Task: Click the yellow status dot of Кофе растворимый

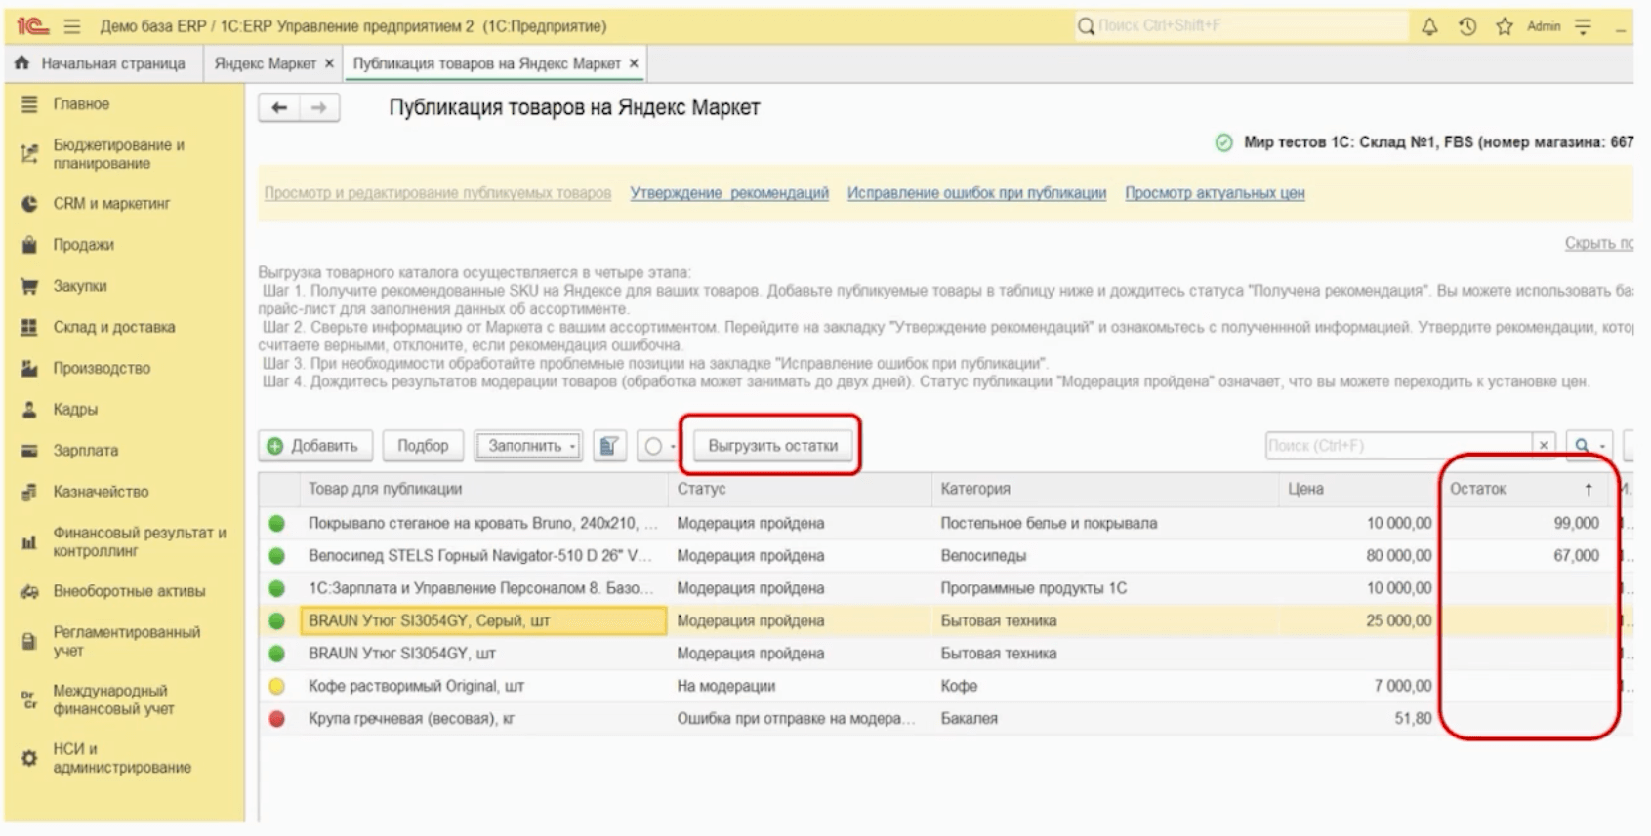Action: pos(277,686)
